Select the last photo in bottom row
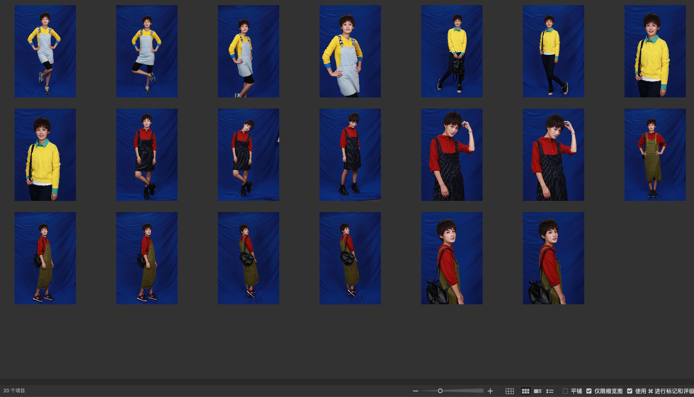Screen dimensions: 694x397 (x=553, y=258)
